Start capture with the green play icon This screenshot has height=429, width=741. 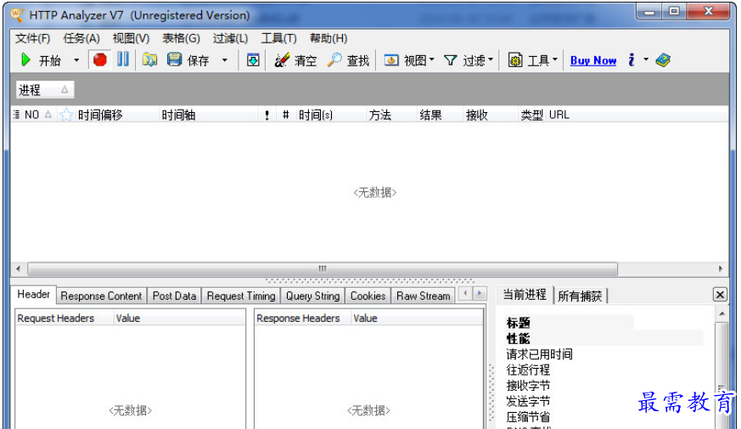click(25, 60)
